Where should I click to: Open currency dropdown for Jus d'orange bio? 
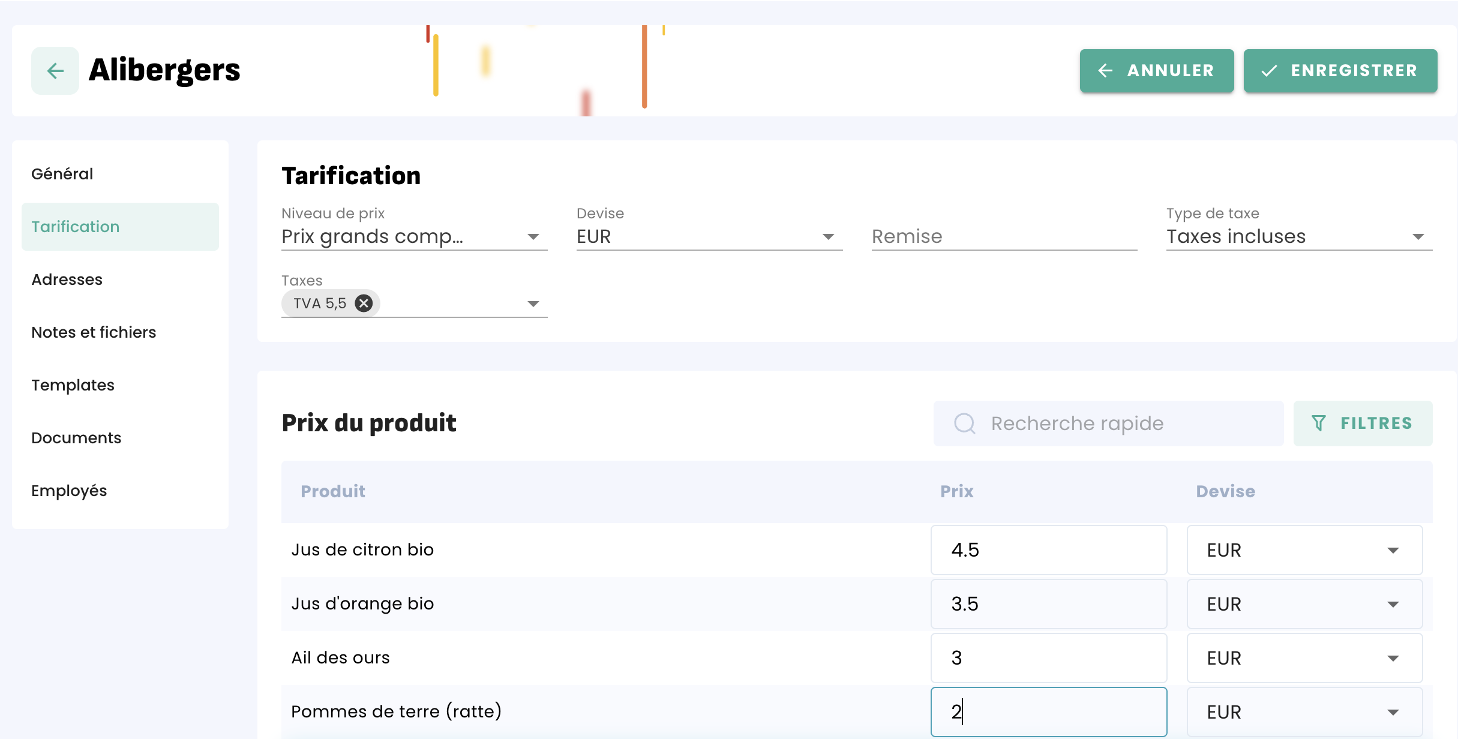pos(1304,604)
